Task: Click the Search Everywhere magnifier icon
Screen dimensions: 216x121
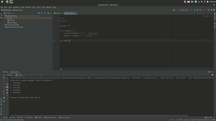Action: pyautogui.click(x=208, y=10)
